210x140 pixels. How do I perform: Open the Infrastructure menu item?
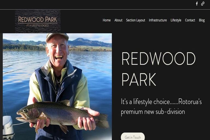click(158, 20)
